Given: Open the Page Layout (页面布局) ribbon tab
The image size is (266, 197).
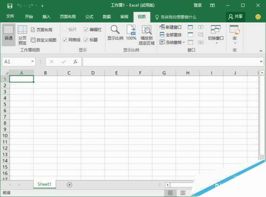Looking at the screenshot, I should (68, 17).
